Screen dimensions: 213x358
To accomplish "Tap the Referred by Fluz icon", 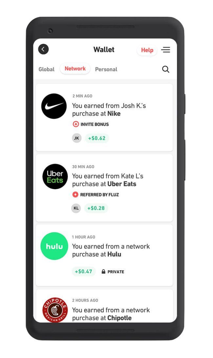I will [x=75, y=194].
